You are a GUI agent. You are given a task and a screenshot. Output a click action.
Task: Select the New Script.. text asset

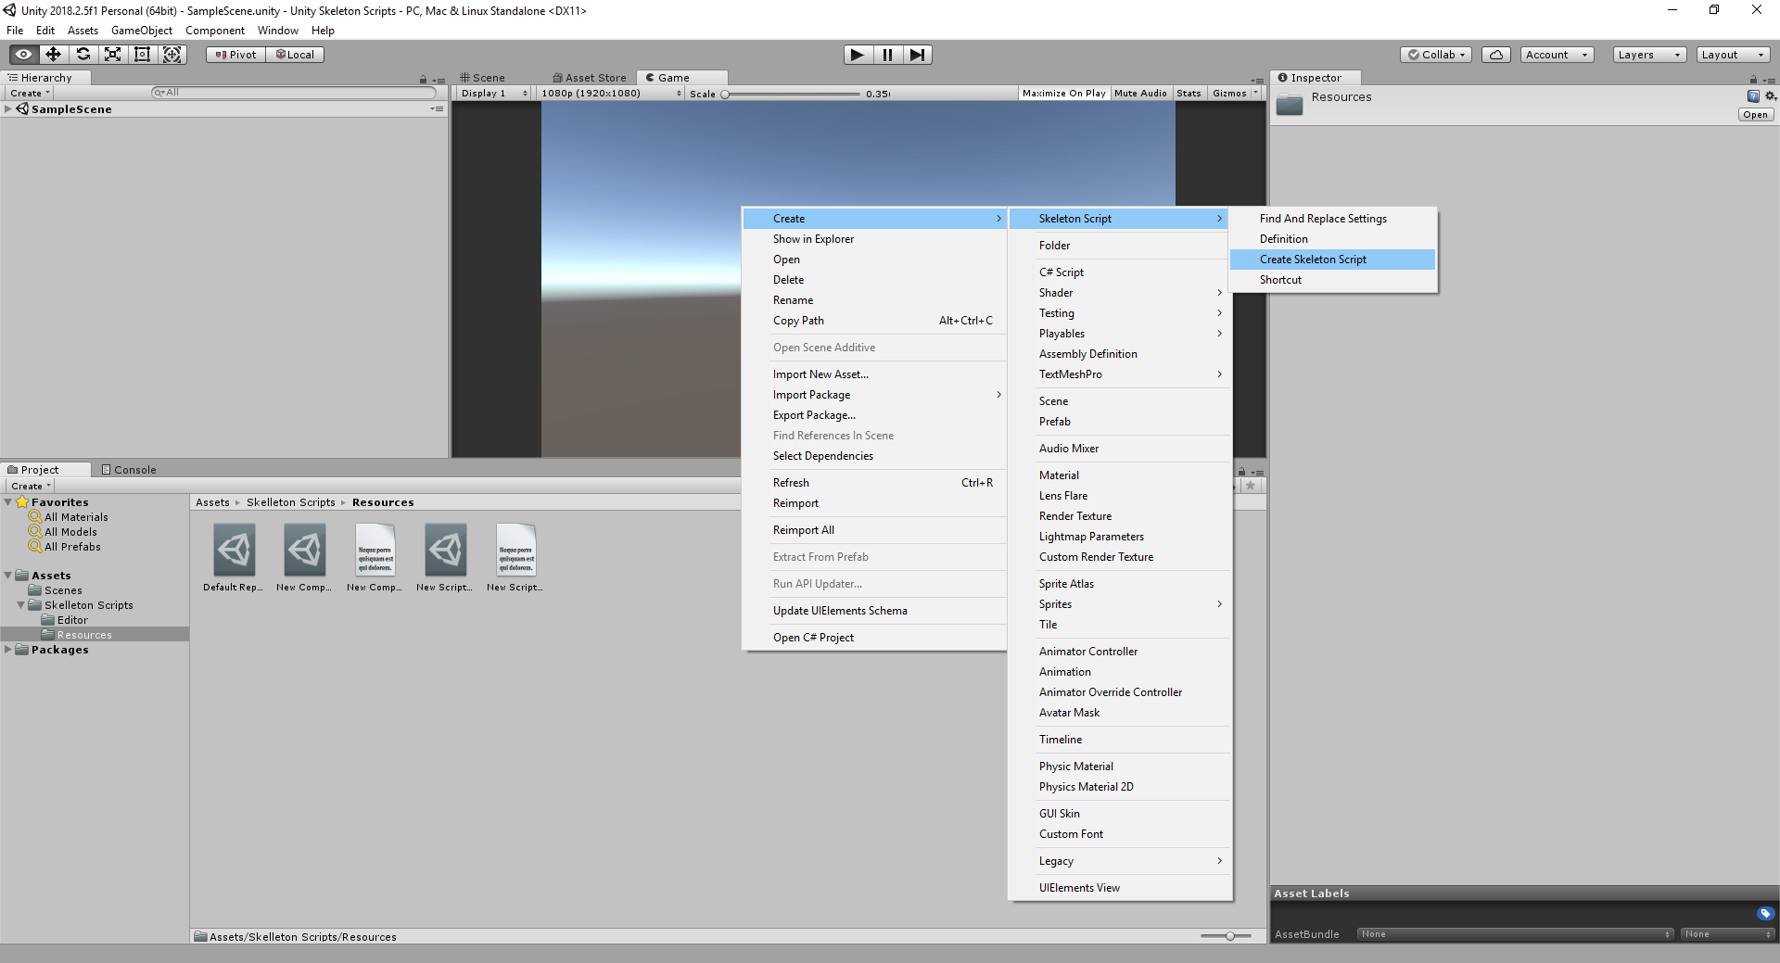coord(516,551)
